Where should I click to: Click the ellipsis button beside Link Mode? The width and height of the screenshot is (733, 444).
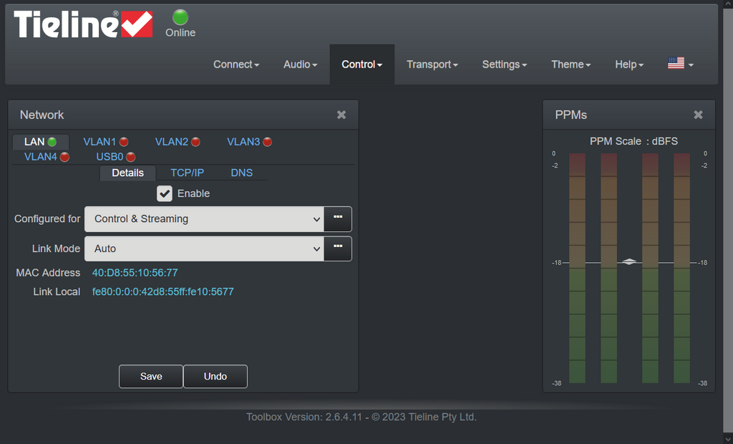click(338, 248)
